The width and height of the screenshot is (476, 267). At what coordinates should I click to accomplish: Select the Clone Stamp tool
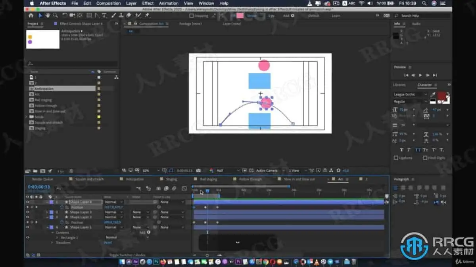[x=121, y=16]
